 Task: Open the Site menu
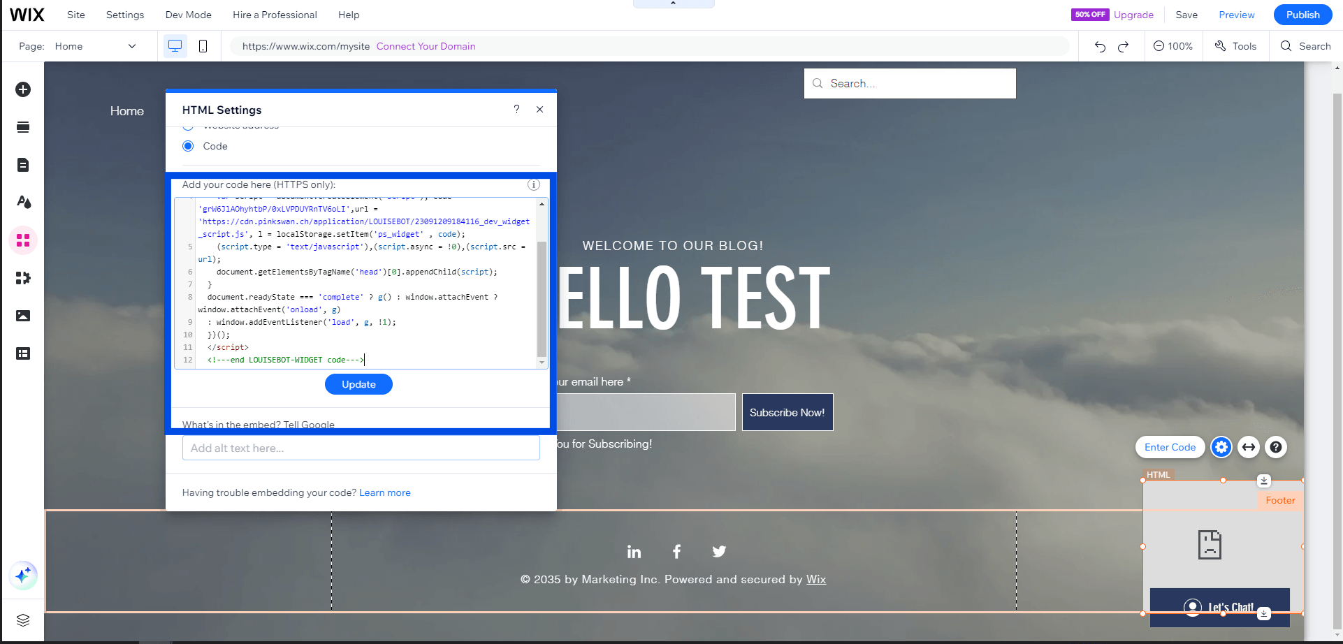tap(76, 15)
